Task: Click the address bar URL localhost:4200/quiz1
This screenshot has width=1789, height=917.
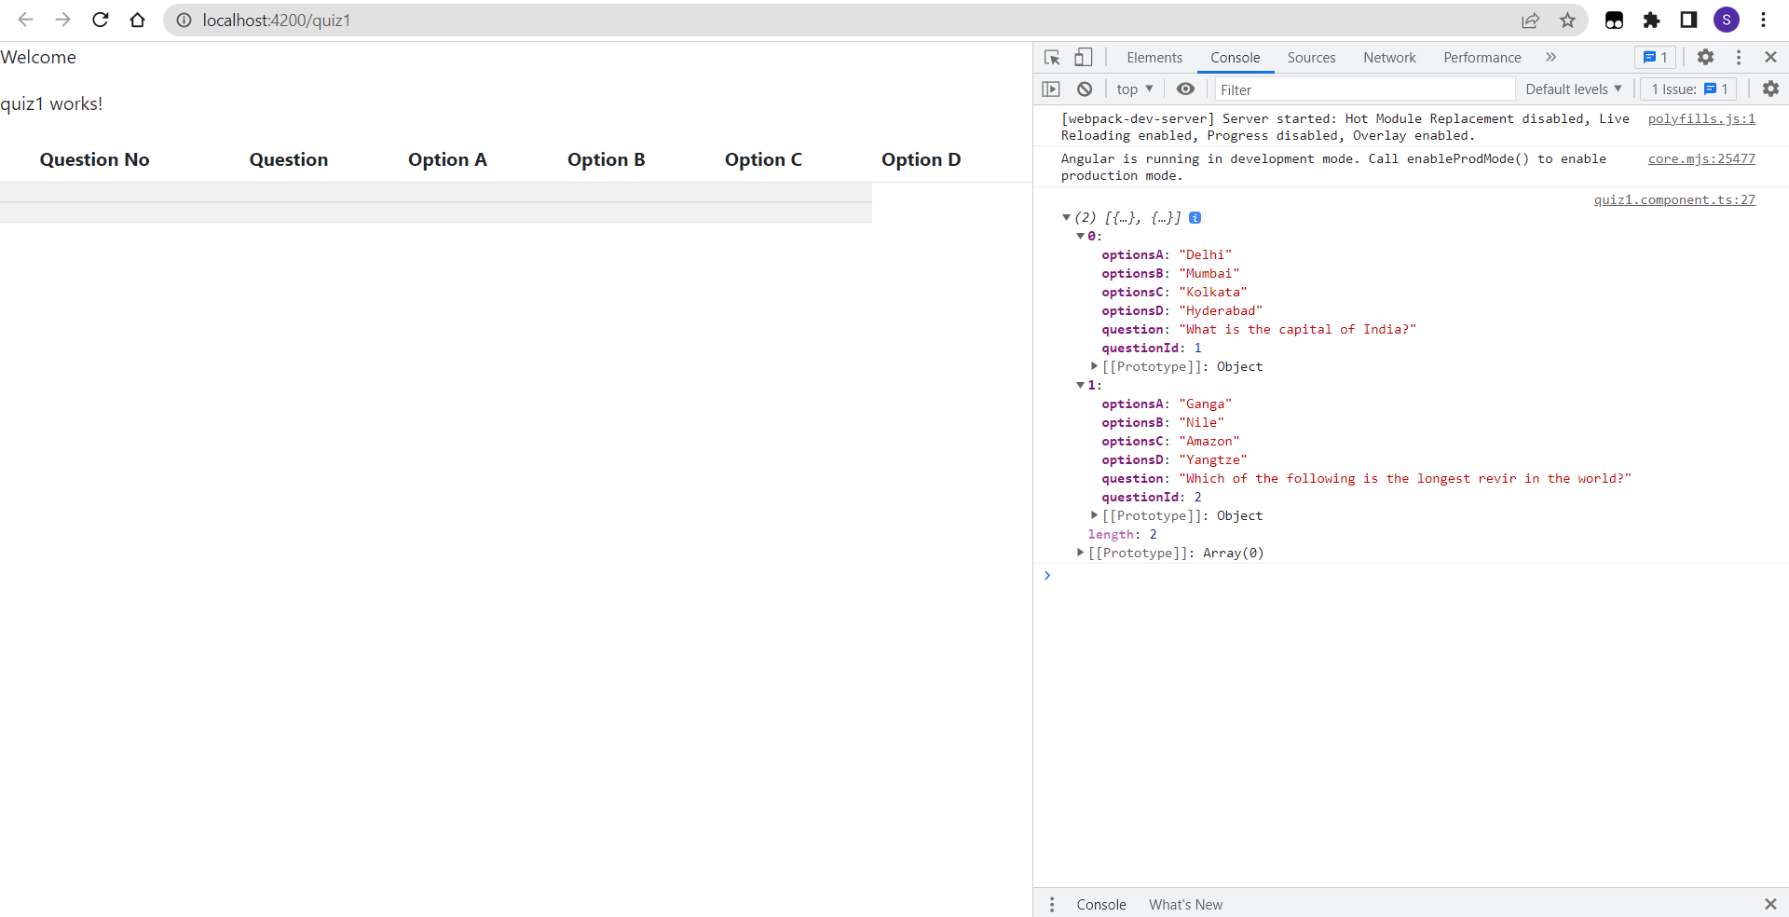Action: [x=277, y=20]
